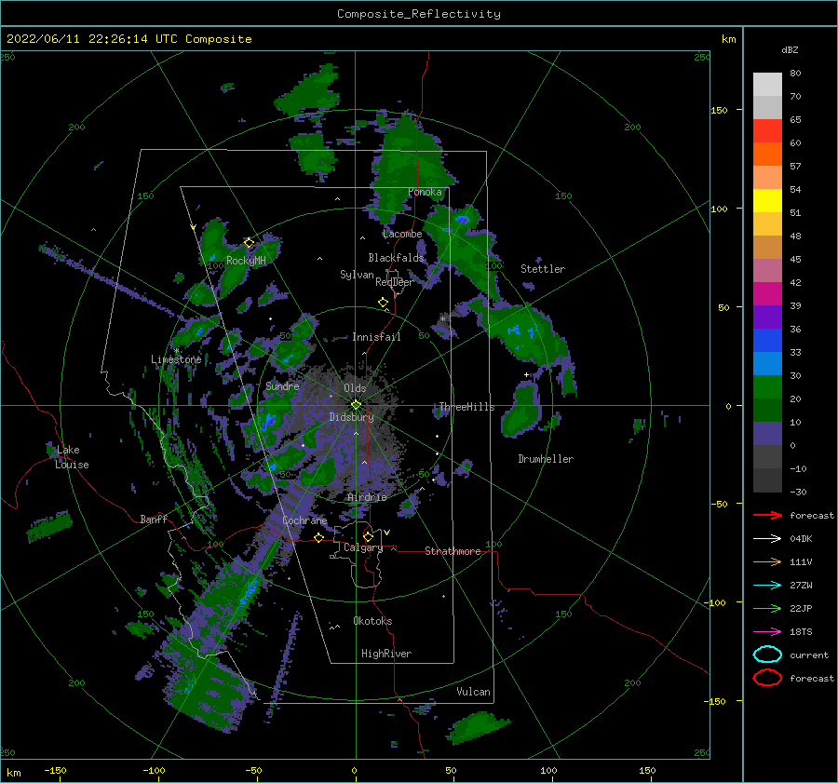
Task: Pick the yellow 51-54 dBZ color swatch
Action: pyautogui.click(x=767, y=200)
